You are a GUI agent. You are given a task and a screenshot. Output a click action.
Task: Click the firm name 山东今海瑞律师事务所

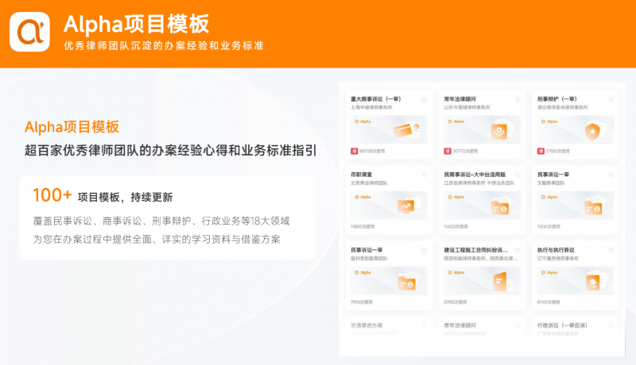[x=467, y=107]
